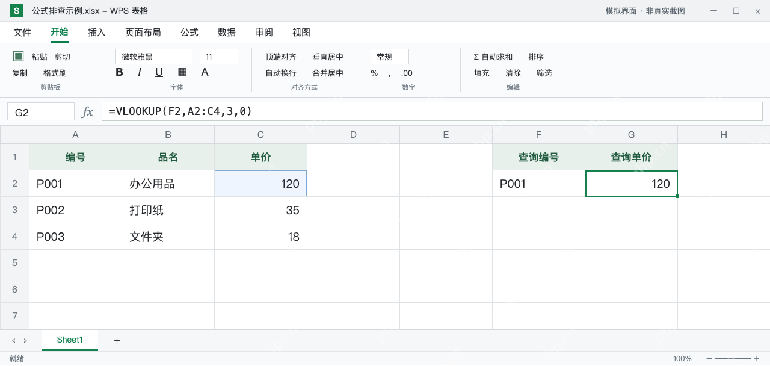Image resolution: width=770 pixels, height=366 pixels.
Task: Open the cell borders grid icon
Action: point(182,72)
